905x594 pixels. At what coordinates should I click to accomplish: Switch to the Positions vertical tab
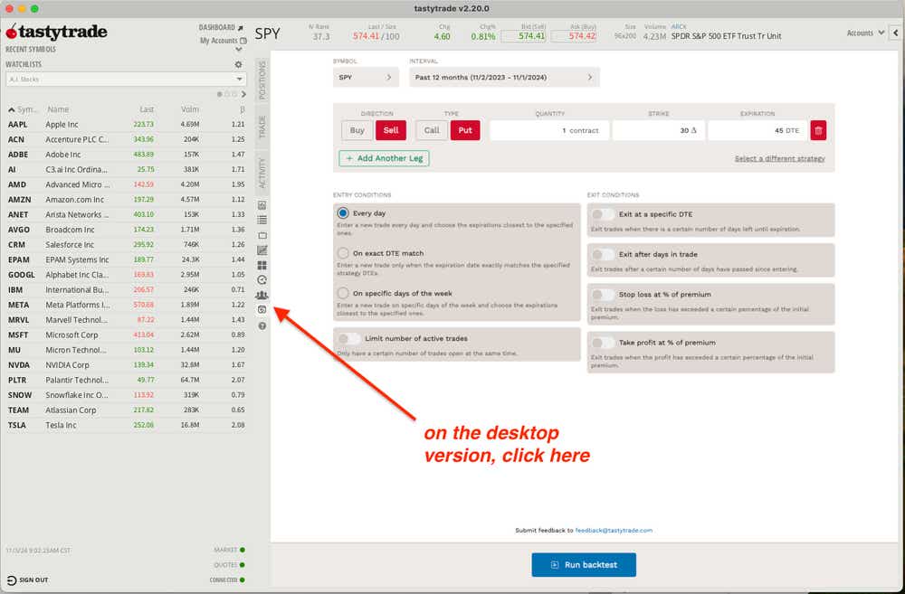click(x=262, y=80)
